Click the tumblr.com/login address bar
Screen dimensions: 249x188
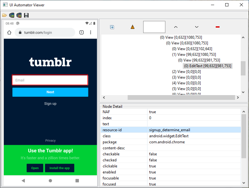click(x=45, y=32)
